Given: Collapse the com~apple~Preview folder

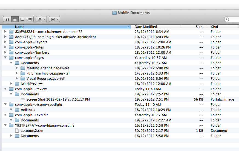Looking at the screenshot, I should click(5, 89).
